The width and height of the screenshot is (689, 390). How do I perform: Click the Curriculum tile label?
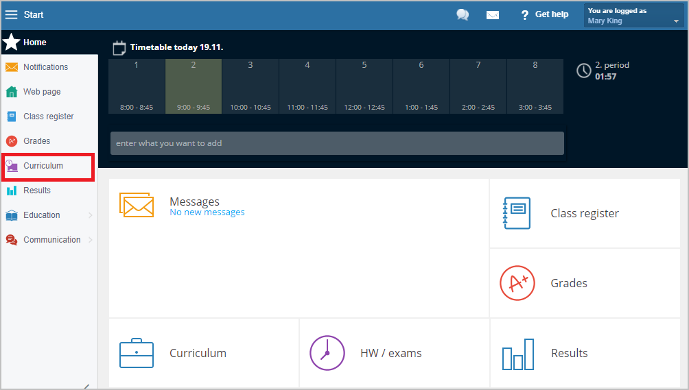point(198,353)
